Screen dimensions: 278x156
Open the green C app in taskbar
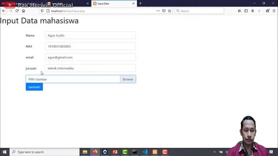[x=125, y=152]
